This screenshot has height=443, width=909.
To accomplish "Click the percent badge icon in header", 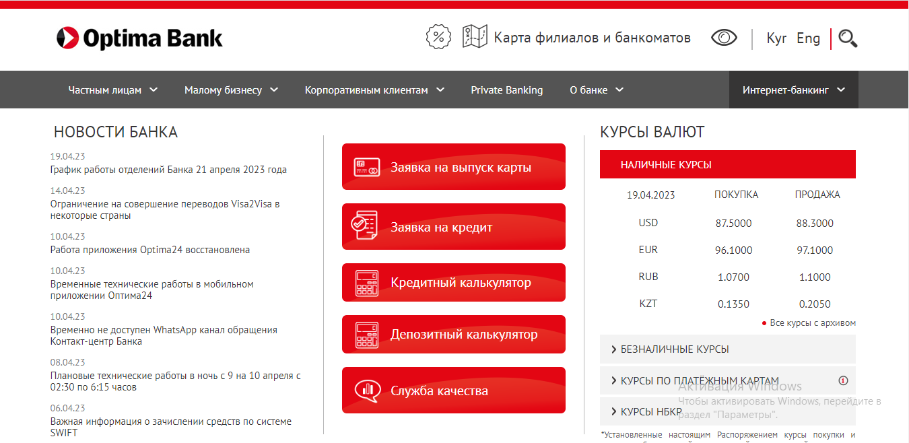I will [x=438, y=37].
